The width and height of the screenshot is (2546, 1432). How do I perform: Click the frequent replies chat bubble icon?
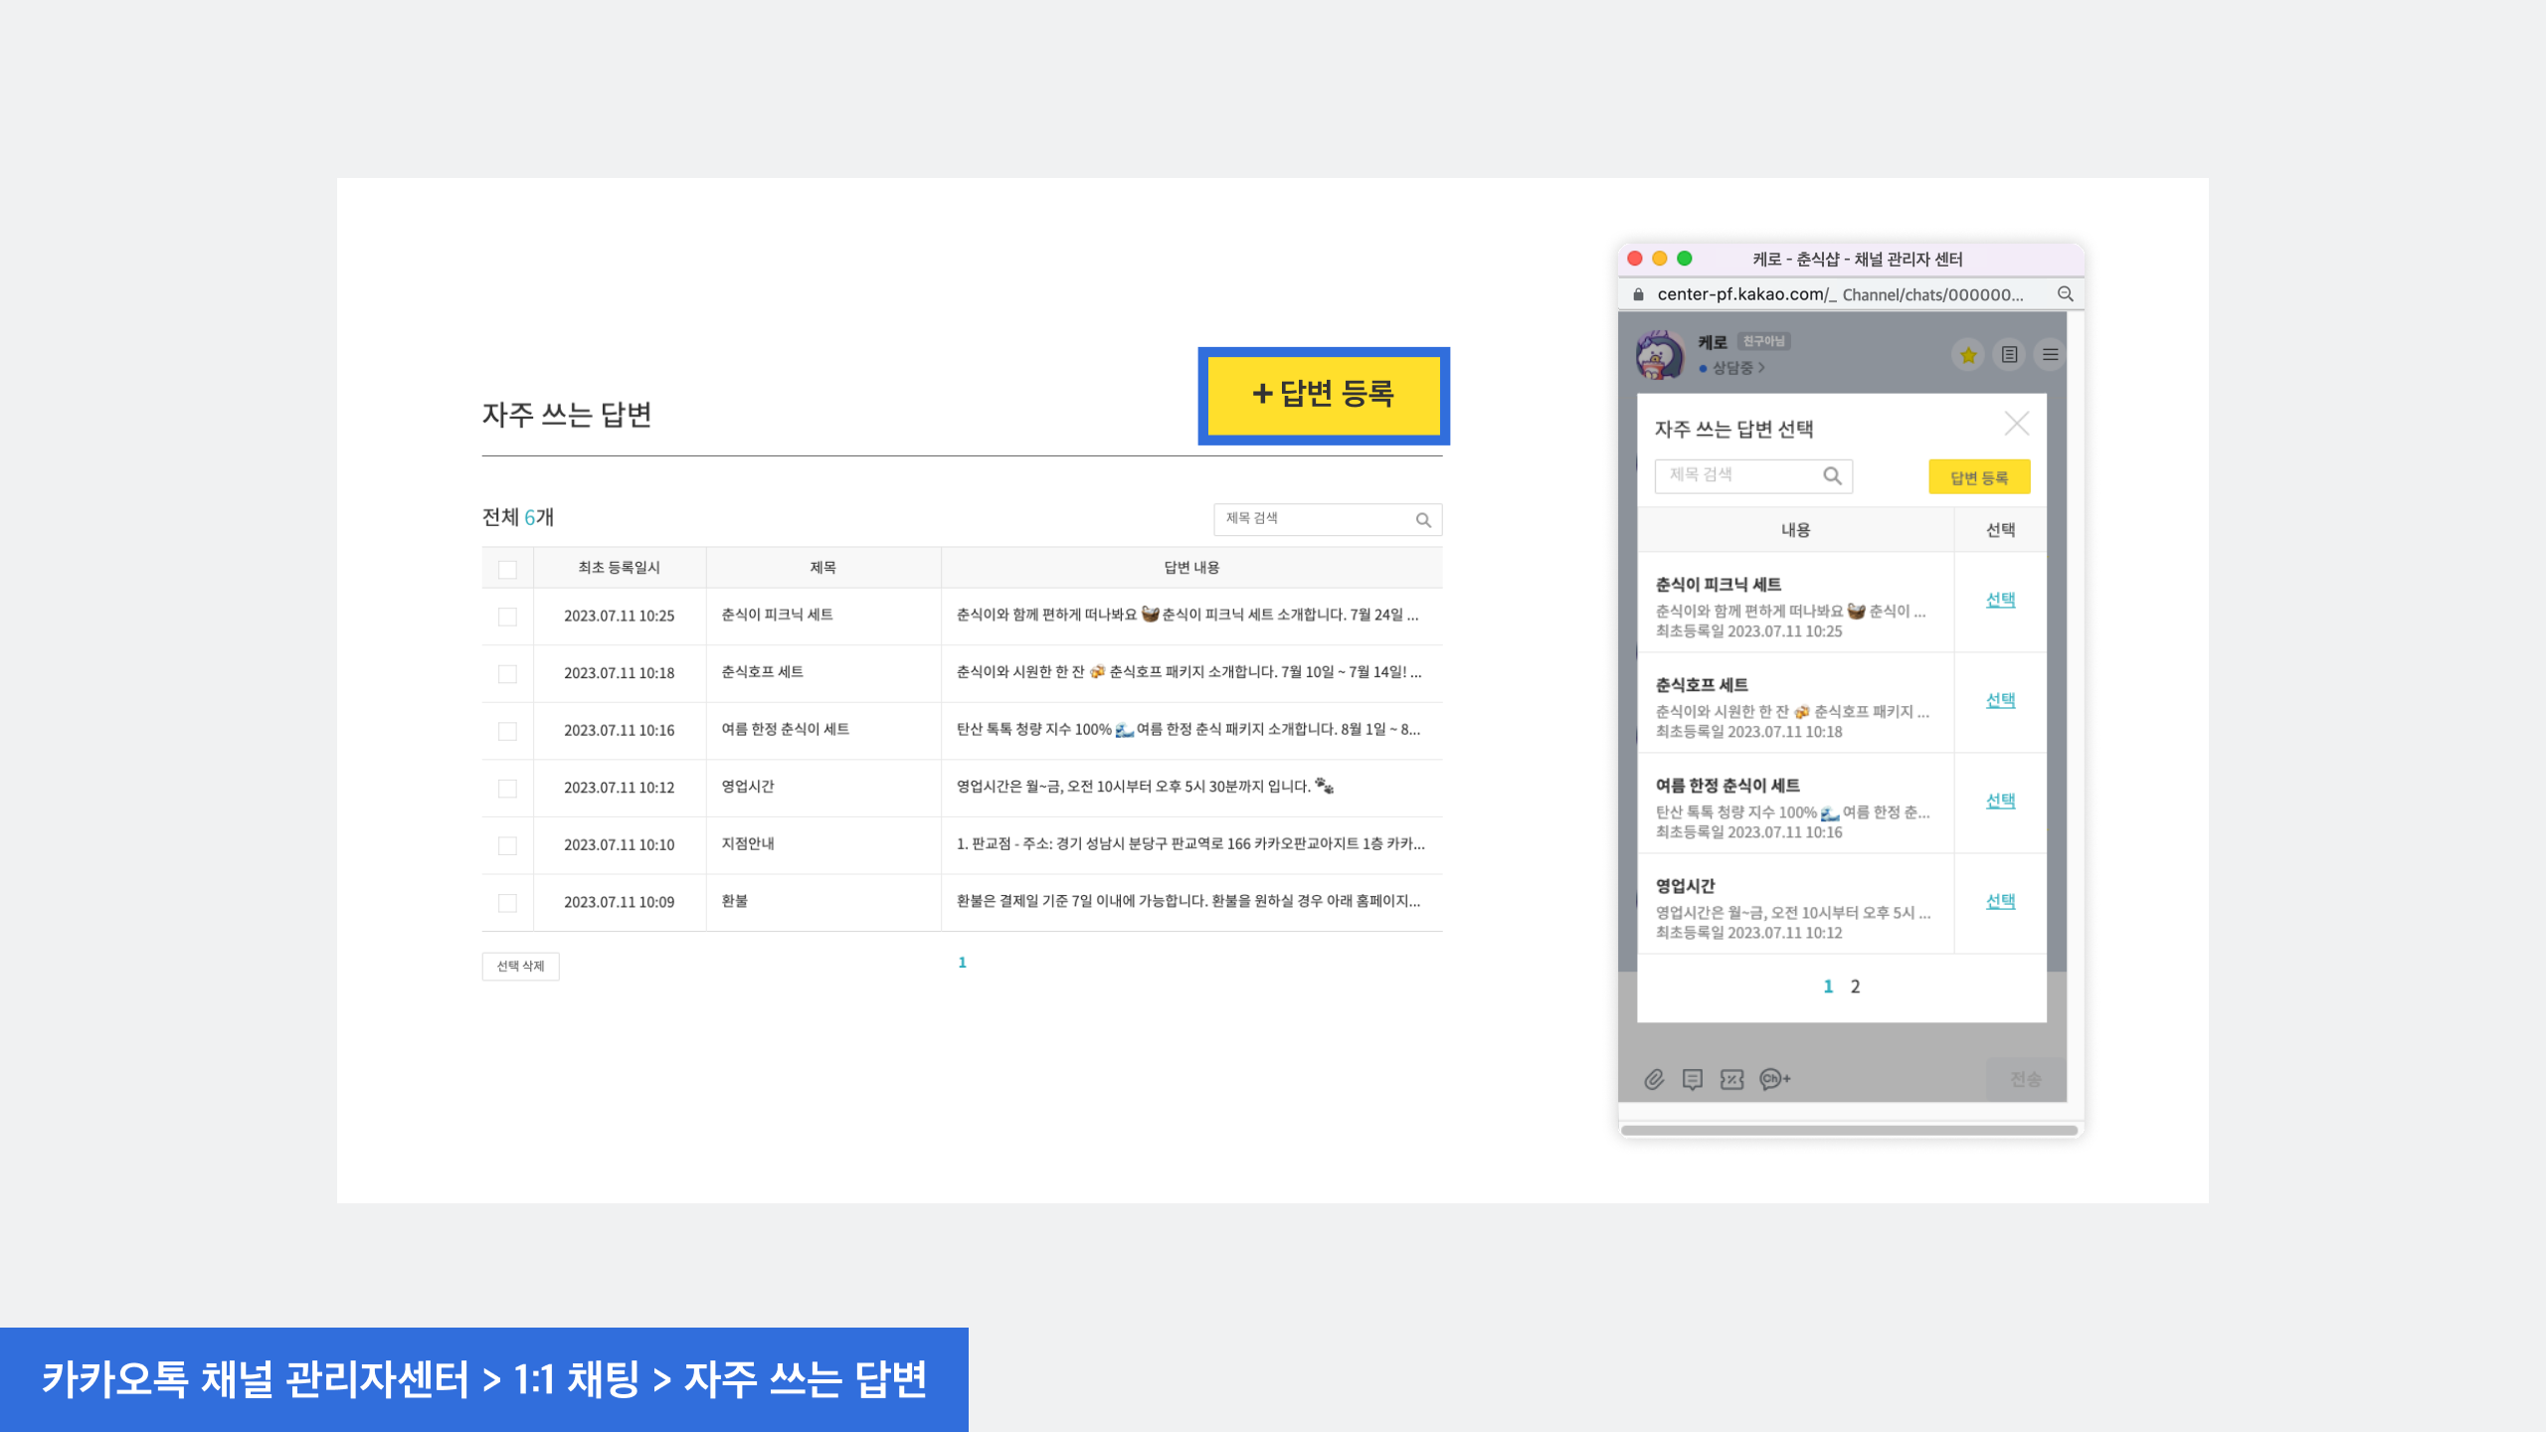click(1693, 1079)
